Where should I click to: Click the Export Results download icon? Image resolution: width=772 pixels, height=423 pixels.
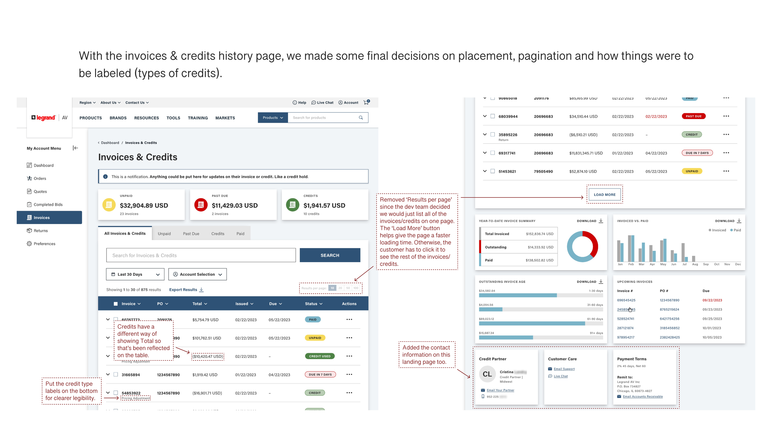[x=201, y=290]
